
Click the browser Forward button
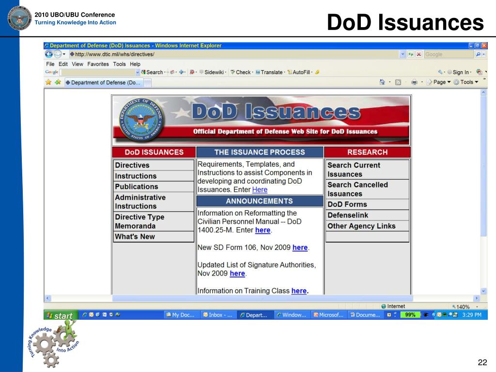click(x=57, y=54)
